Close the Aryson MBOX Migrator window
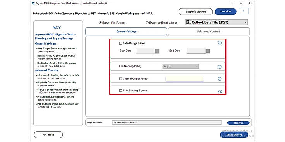The height and width of the screenshot is (142, 285). coord(250,3)
